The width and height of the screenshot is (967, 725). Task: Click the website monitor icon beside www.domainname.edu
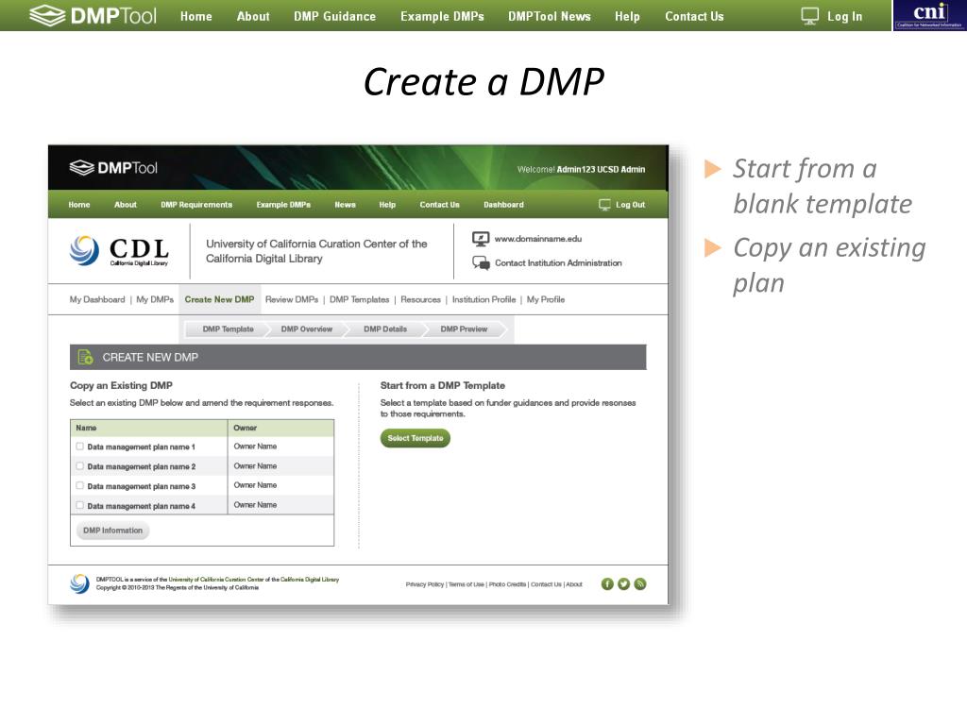point(481,239)
